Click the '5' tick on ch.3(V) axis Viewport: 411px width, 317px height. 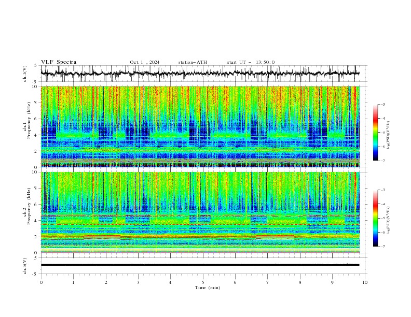click(35, 258)
